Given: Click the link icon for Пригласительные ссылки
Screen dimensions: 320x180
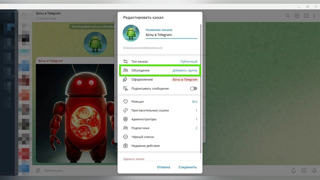Looking at the screenshot, I should pyautogui.click(x=125, y=110).
